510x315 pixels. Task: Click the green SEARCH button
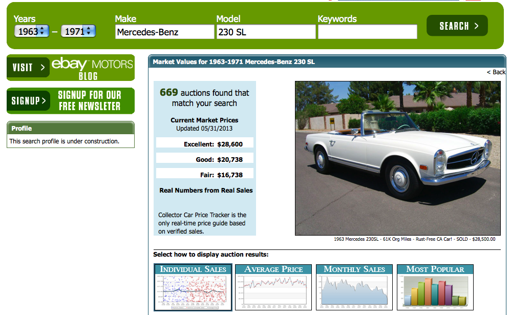(x=457, y=26)
